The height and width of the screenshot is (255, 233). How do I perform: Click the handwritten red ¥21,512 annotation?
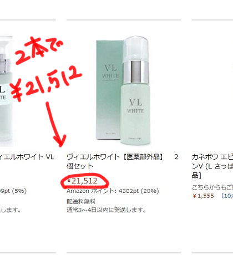pos(46,83)
